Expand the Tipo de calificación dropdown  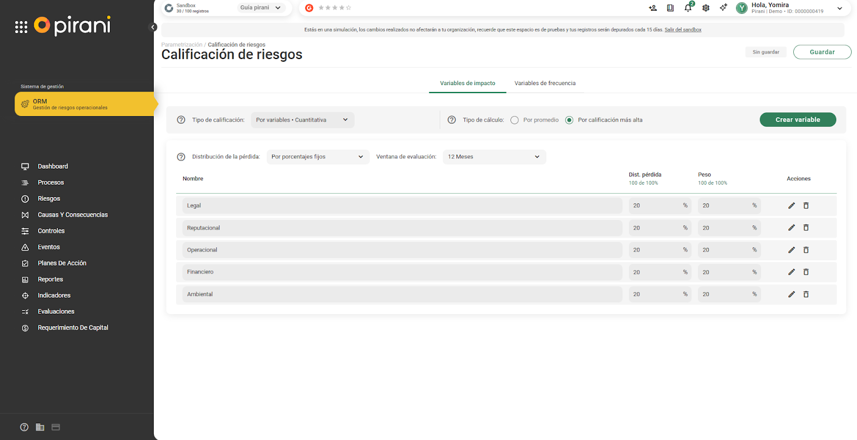pyautogui.click(x=302, y=120)
